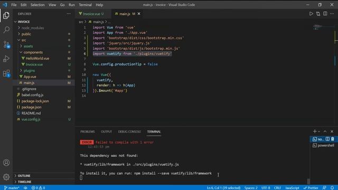Switch to the PROBLEMS panel tab
Viewport: 338px width, 190px height.
click(88, 131)
